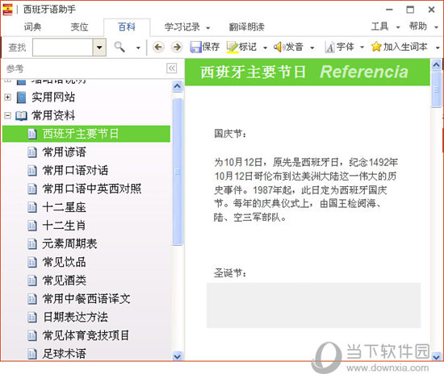
Task: Click document icon next to 十二星座
Action: [x=32, y=207]
